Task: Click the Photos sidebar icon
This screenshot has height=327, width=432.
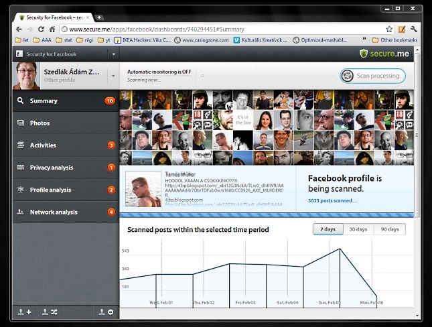Action: pos(21,123)
